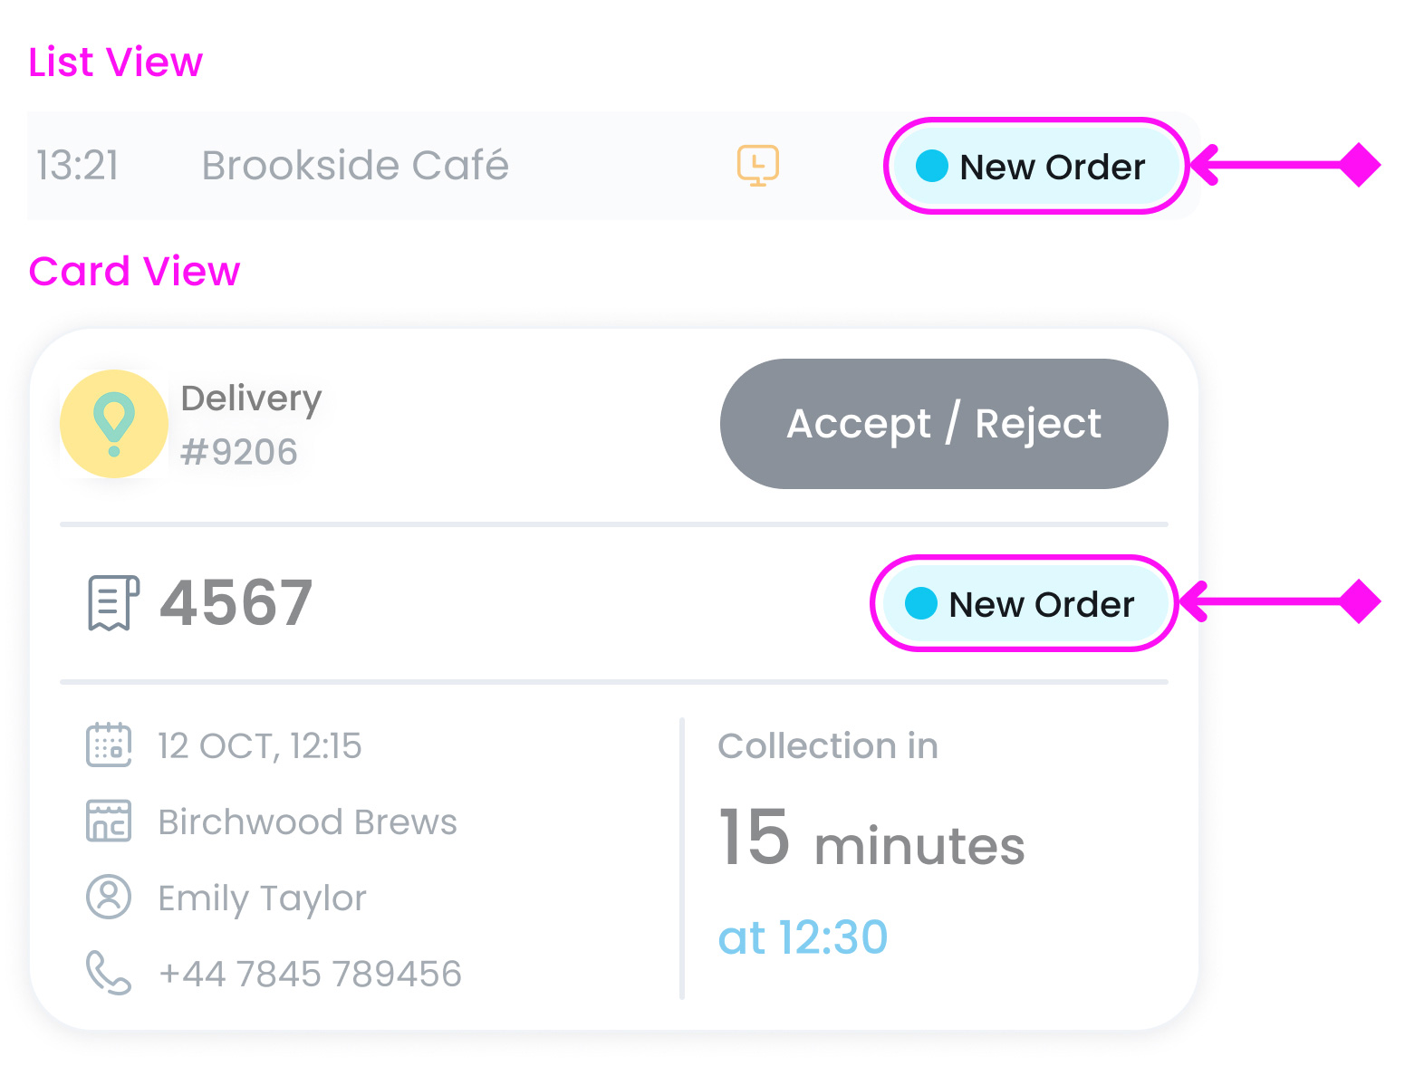Toggle the highlighted badge beside the clock icon
The width and height of the screenshot is (1424, 1076).
tap(1035, 166)
